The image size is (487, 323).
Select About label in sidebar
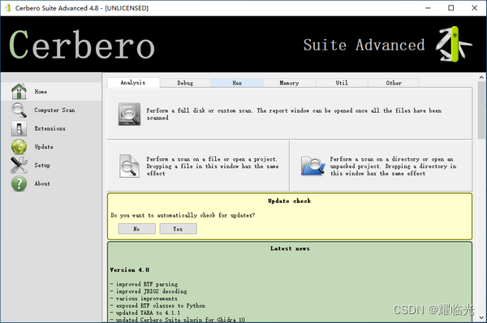point(42,183)
